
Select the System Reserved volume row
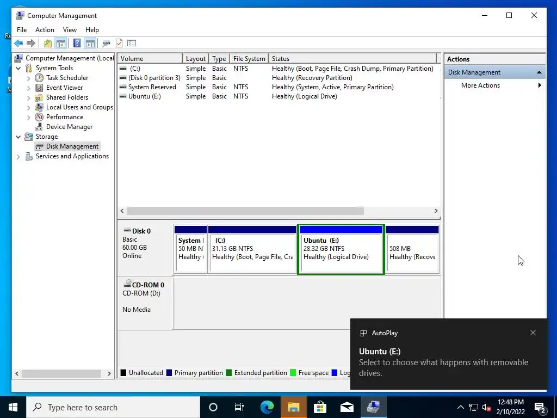[x=278, y=87]
